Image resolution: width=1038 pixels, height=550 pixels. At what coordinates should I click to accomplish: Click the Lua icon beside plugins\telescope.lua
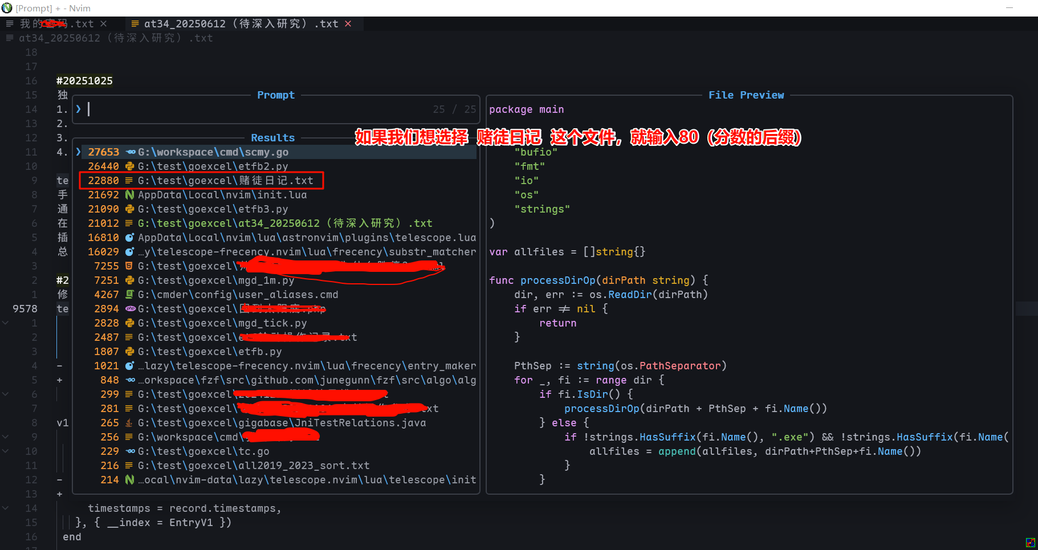129,238
